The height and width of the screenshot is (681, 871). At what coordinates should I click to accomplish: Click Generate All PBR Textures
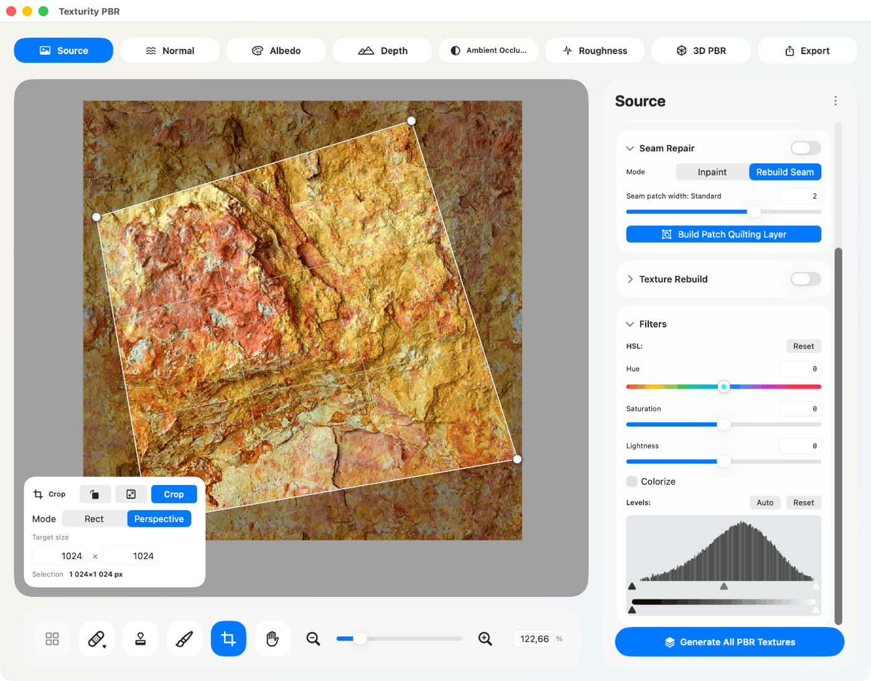coord(730,642)
